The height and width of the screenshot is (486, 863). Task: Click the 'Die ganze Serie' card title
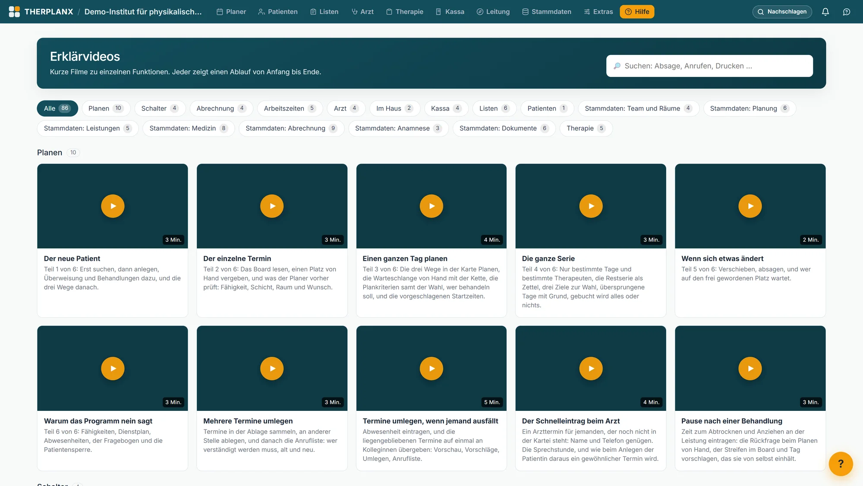[548, 259]
